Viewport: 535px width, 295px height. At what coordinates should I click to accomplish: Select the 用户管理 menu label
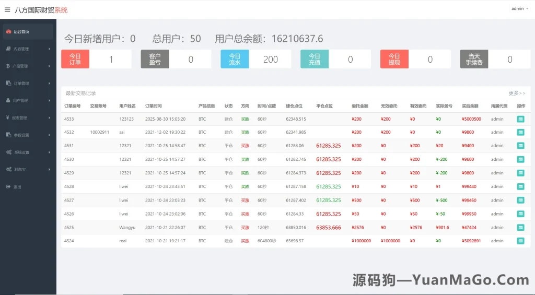(x=20, y=100)
